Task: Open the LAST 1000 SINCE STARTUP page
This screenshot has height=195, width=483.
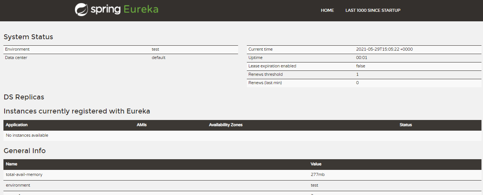Action: click(x=373, y=10)
